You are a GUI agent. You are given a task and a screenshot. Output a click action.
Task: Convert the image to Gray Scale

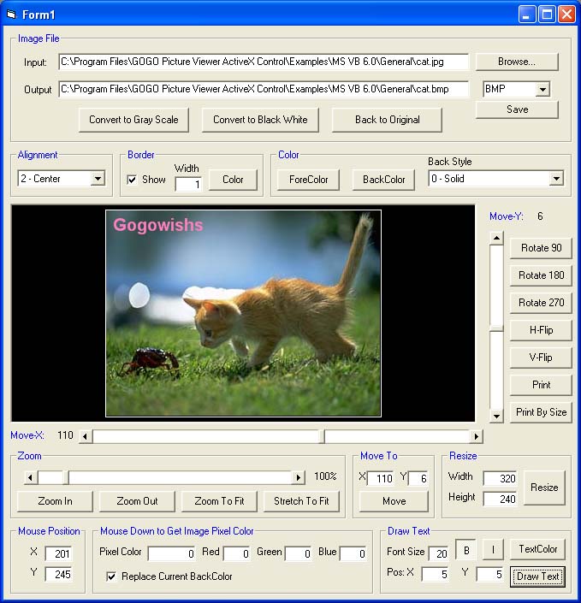click(x=133, y=120)
